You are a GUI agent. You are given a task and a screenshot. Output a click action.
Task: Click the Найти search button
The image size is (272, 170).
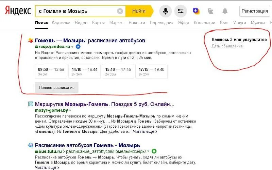(x=139, y=11)
